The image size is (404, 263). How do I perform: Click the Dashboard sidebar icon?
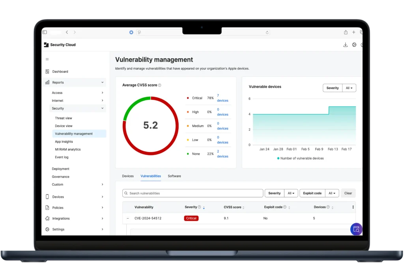[x=47, y=72]
